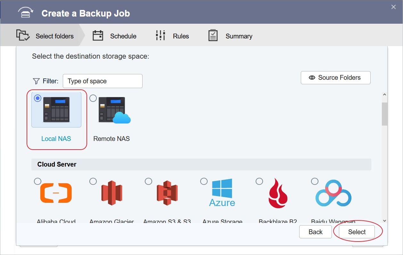Click the vertical scrollbar thumb
The image size is (403, 255).
tap(384, 114)
